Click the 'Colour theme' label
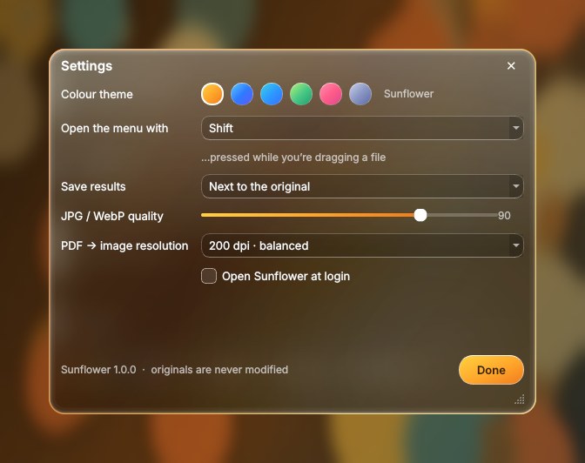Viewport: 585px width, 463px height. pyautogui.click(x=97, y=94)
